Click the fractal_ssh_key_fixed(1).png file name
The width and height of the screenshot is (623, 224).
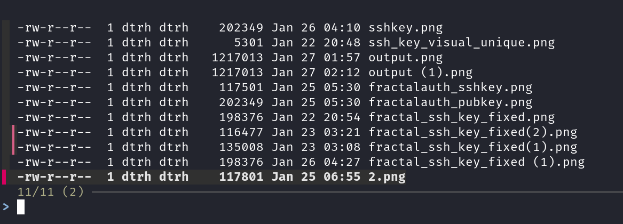472,147
